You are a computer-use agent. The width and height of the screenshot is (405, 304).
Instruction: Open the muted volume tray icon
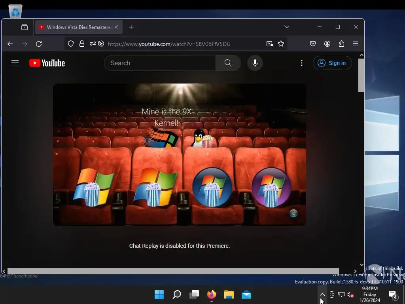pyautogui.click(x=350, y=294)
